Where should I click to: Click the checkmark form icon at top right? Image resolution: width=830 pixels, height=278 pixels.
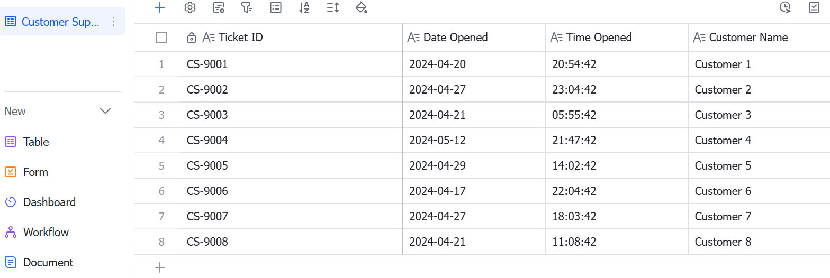[x=814, y=7]
